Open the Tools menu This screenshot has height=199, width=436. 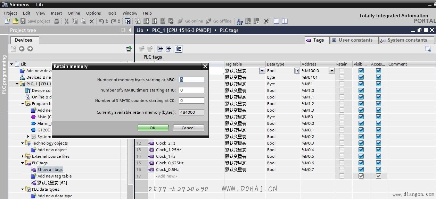tap(112, 13)
